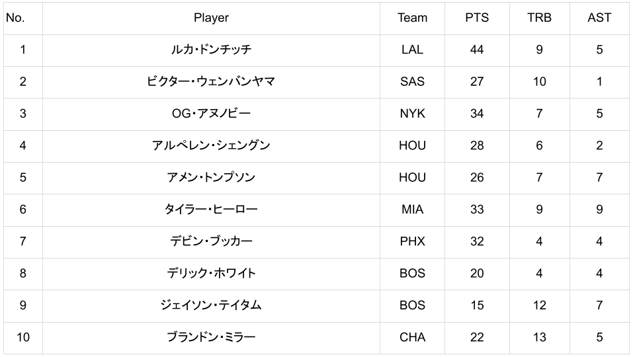
Task: Click the MIA team cell
Action: pos(412,210)
